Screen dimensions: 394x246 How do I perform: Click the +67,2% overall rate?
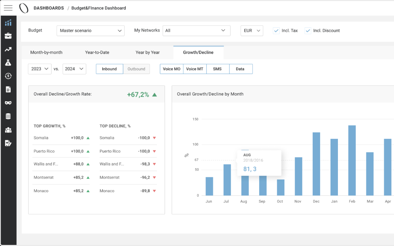[138, 95]
